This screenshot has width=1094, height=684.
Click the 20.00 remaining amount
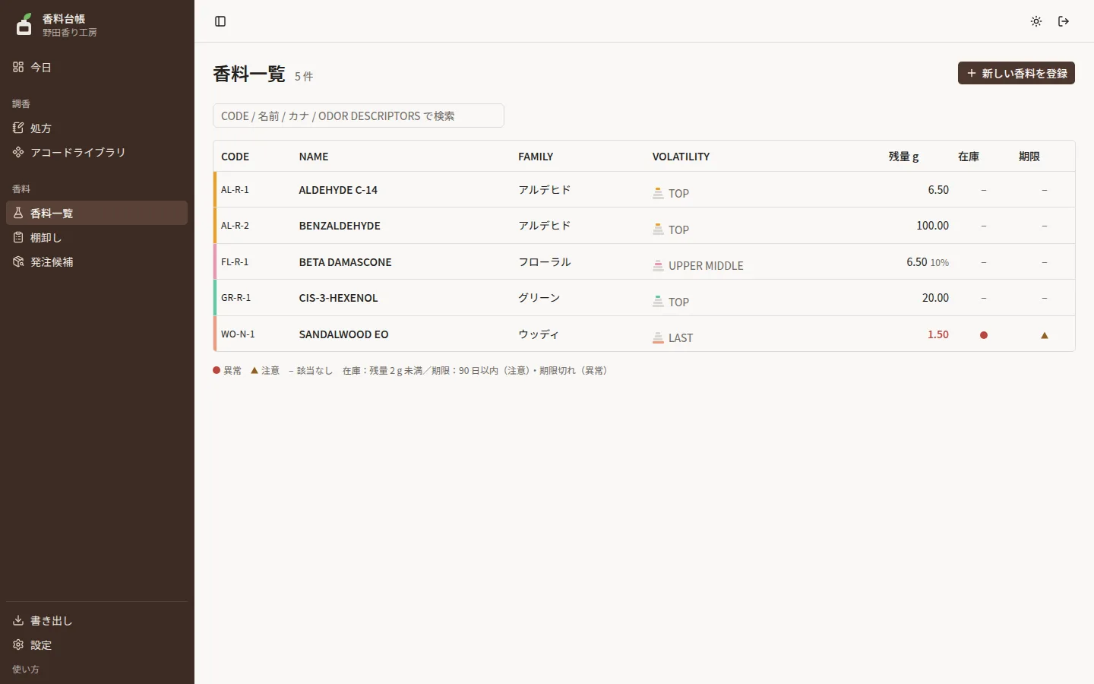935,298
